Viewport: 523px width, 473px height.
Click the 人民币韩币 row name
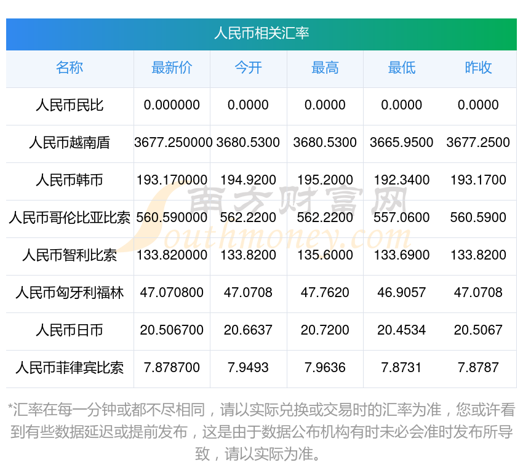70,180
